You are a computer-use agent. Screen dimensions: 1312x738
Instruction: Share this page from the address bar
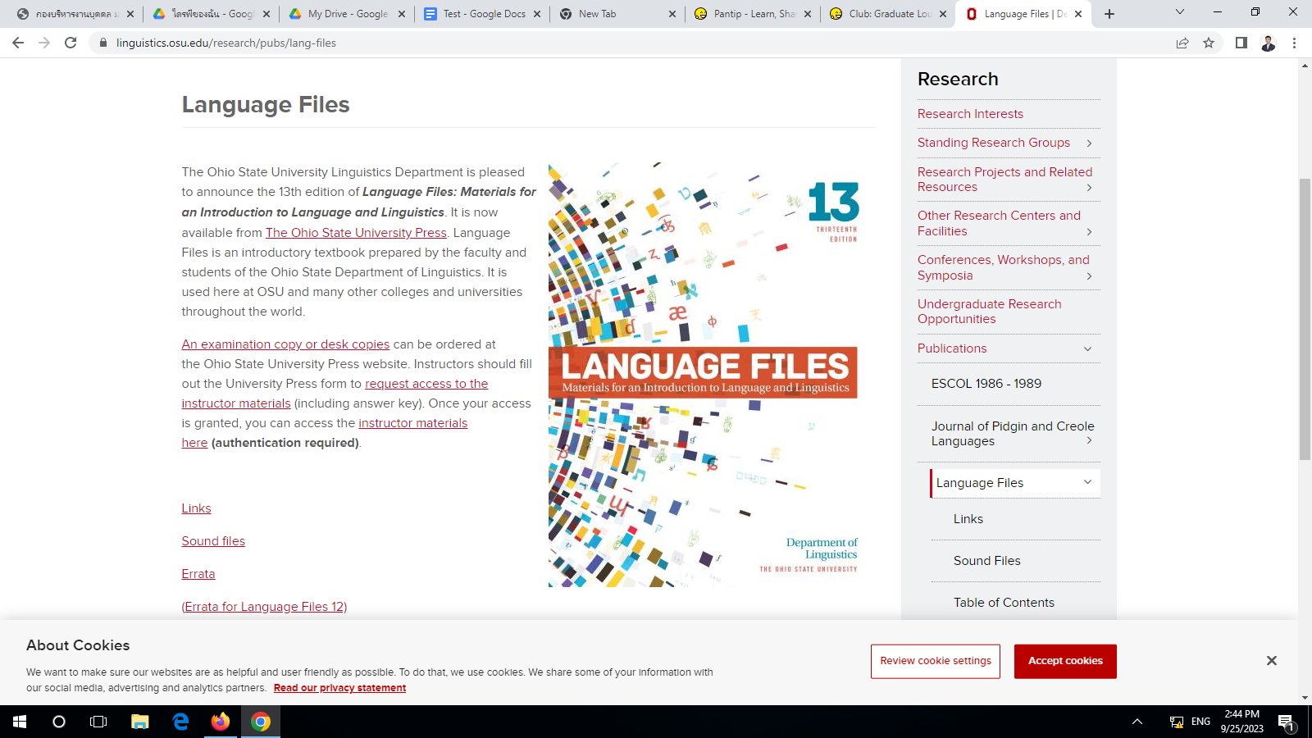tap(1182, 43)
